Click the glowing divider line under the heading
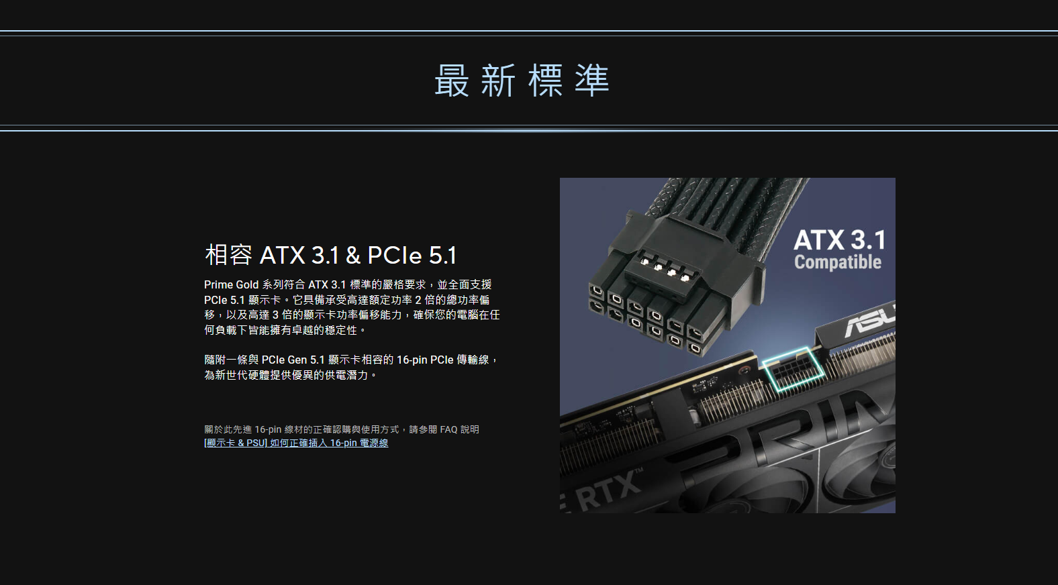 (x=529, y=128)
